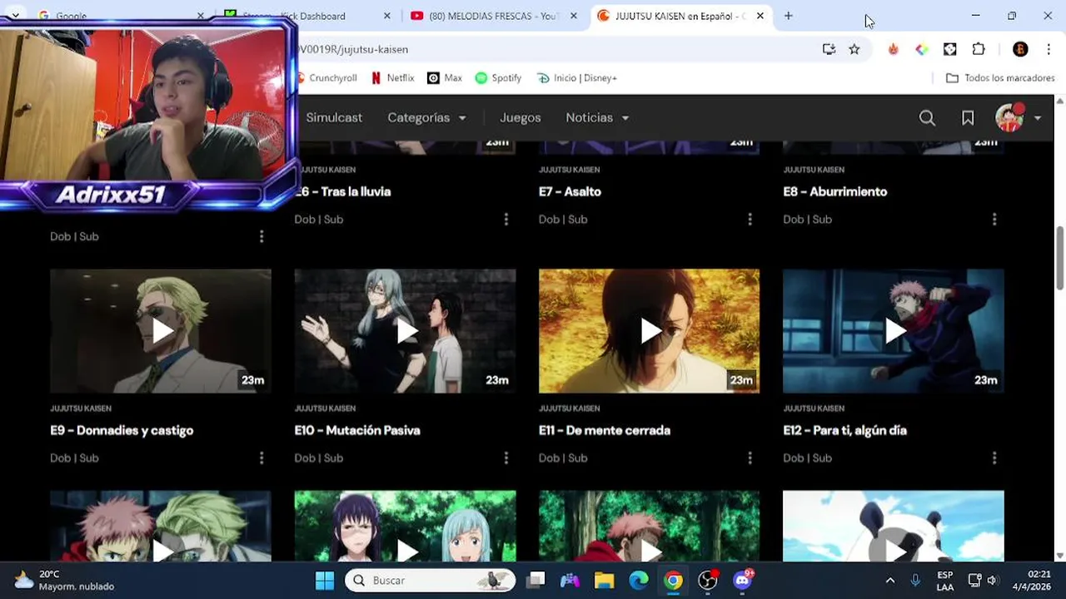
Task: Close the JUJUTSU KAISEN browser tab
Action: pyautogui.click(x=760, y=16)
